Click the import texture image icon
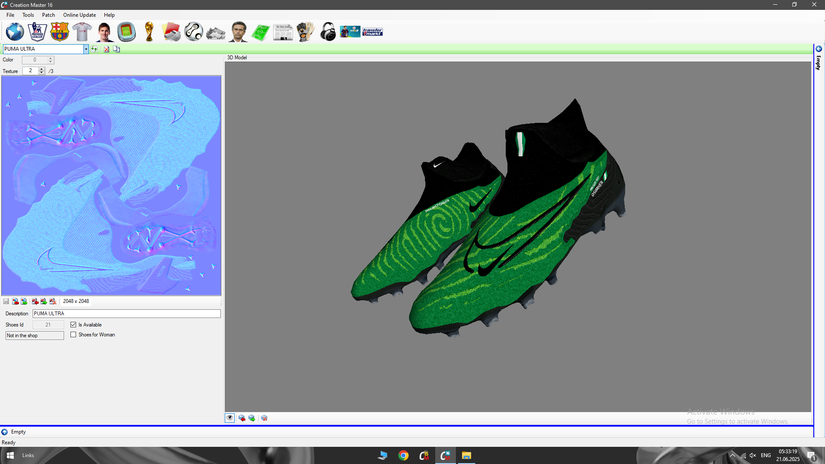 coord(15,301)
